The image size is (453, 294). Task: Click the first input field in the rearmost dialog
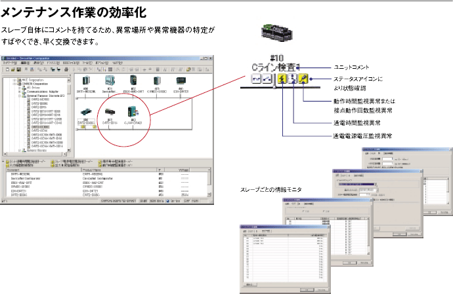(387, 159)
